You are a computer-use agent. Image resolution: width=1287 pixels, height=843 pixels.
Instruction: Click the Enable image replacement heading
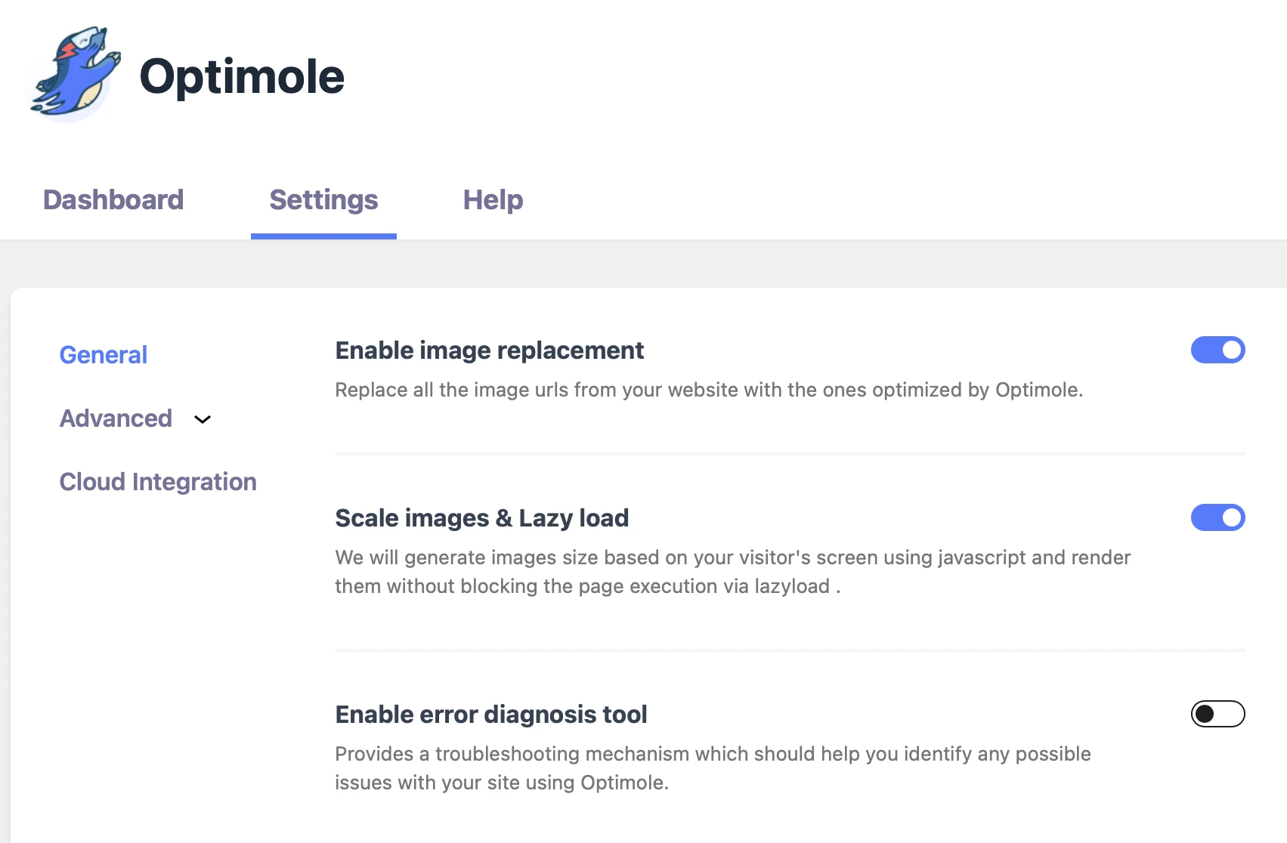[x=489, y=350]
